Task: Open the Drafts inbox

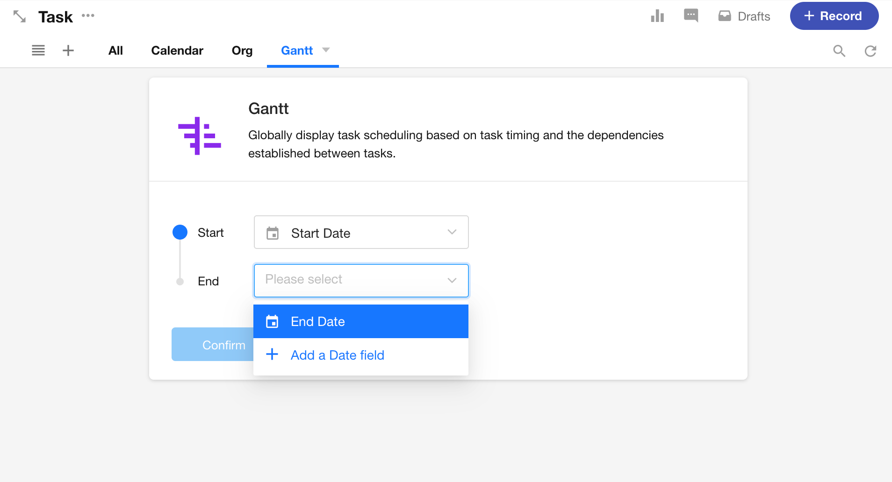Action: point(744,16)
